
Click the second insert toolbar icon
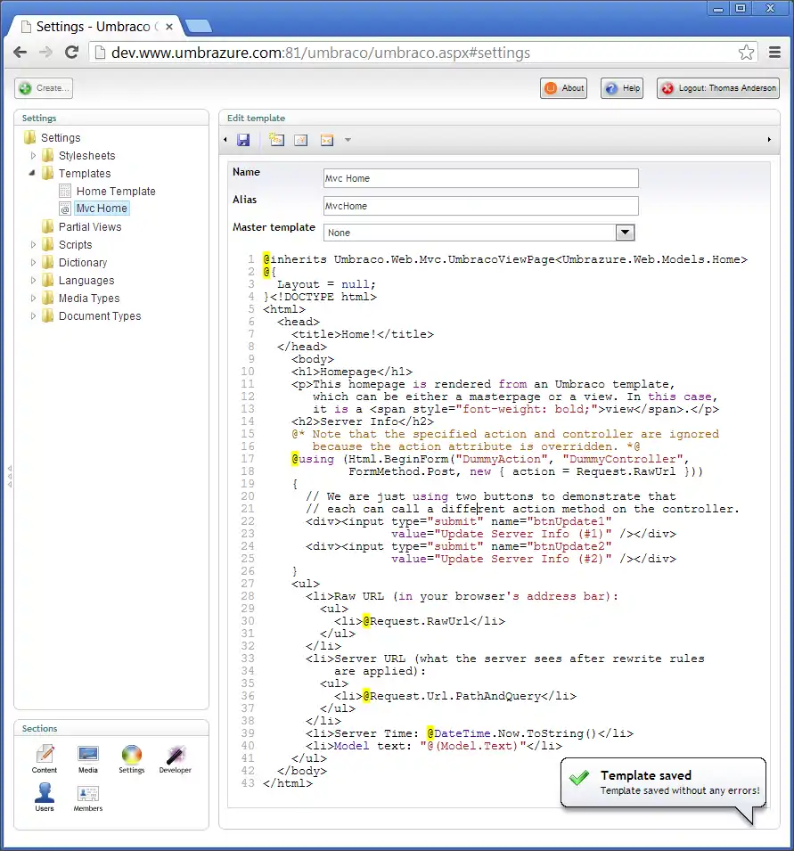(301, 140)
